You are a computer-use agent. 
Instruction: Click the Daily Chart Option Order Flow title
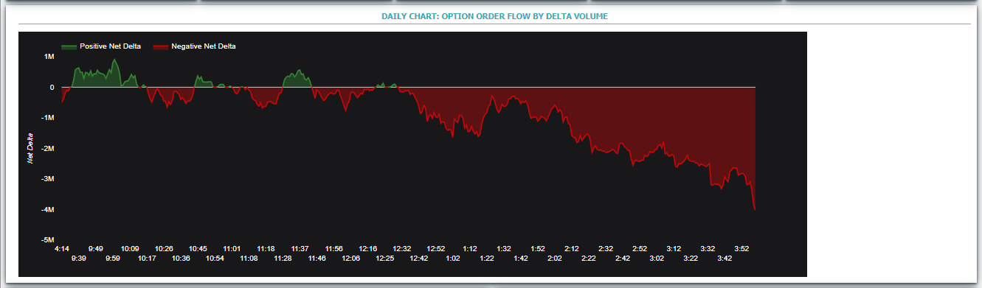point(494,15)
